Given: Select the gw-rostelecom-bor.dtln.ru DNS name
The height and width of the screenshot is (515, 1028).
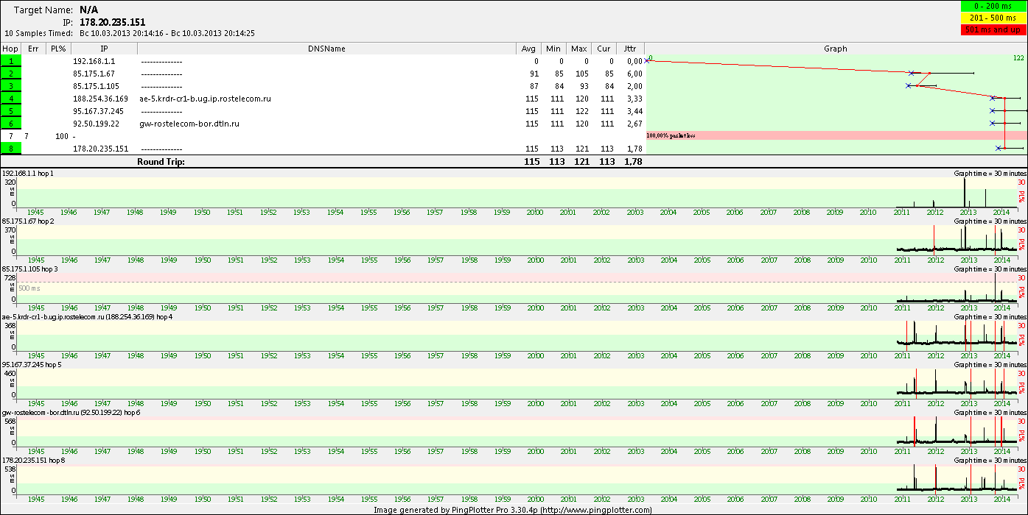Looking at the screenshot, I should click(x=189, y=124).
